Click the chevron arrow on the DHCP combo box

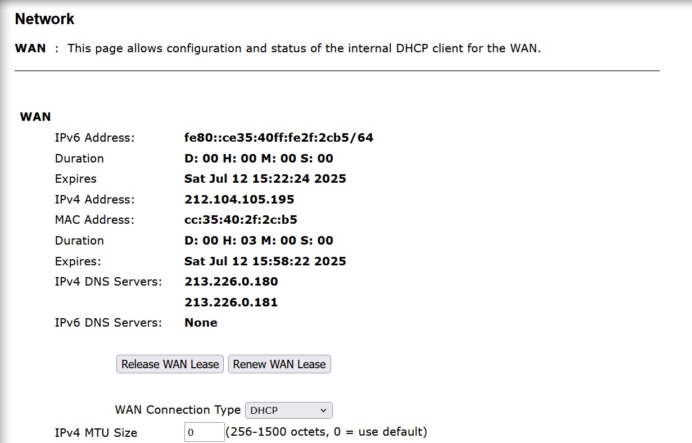tap(323, 410)
